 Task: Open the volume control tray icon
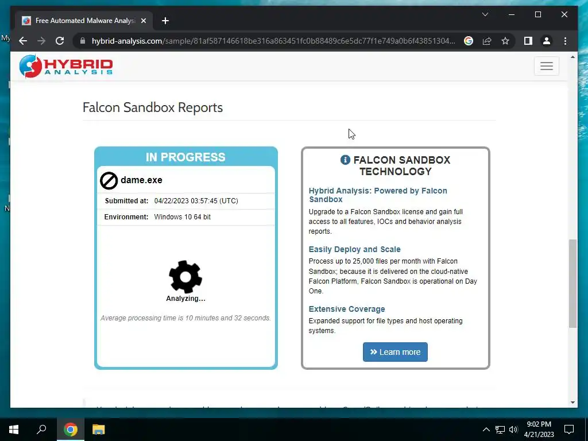coord(513,430)
